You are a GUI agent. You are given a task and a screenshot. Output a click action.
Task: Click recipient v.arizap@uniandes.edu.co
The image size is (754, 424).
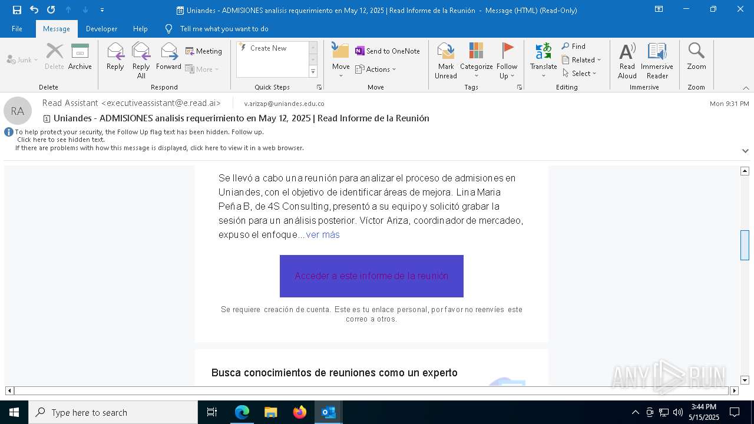coord(285,104)
